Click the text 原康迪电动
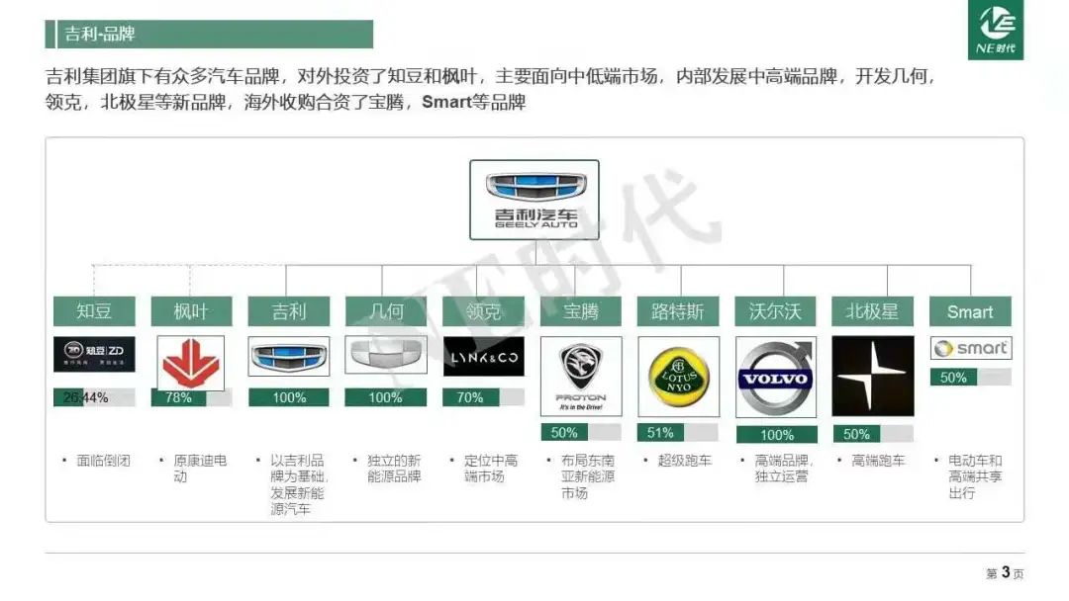The height and width of the screenshot is (601, 1069). pyautogui.click(x=200, y=469)
